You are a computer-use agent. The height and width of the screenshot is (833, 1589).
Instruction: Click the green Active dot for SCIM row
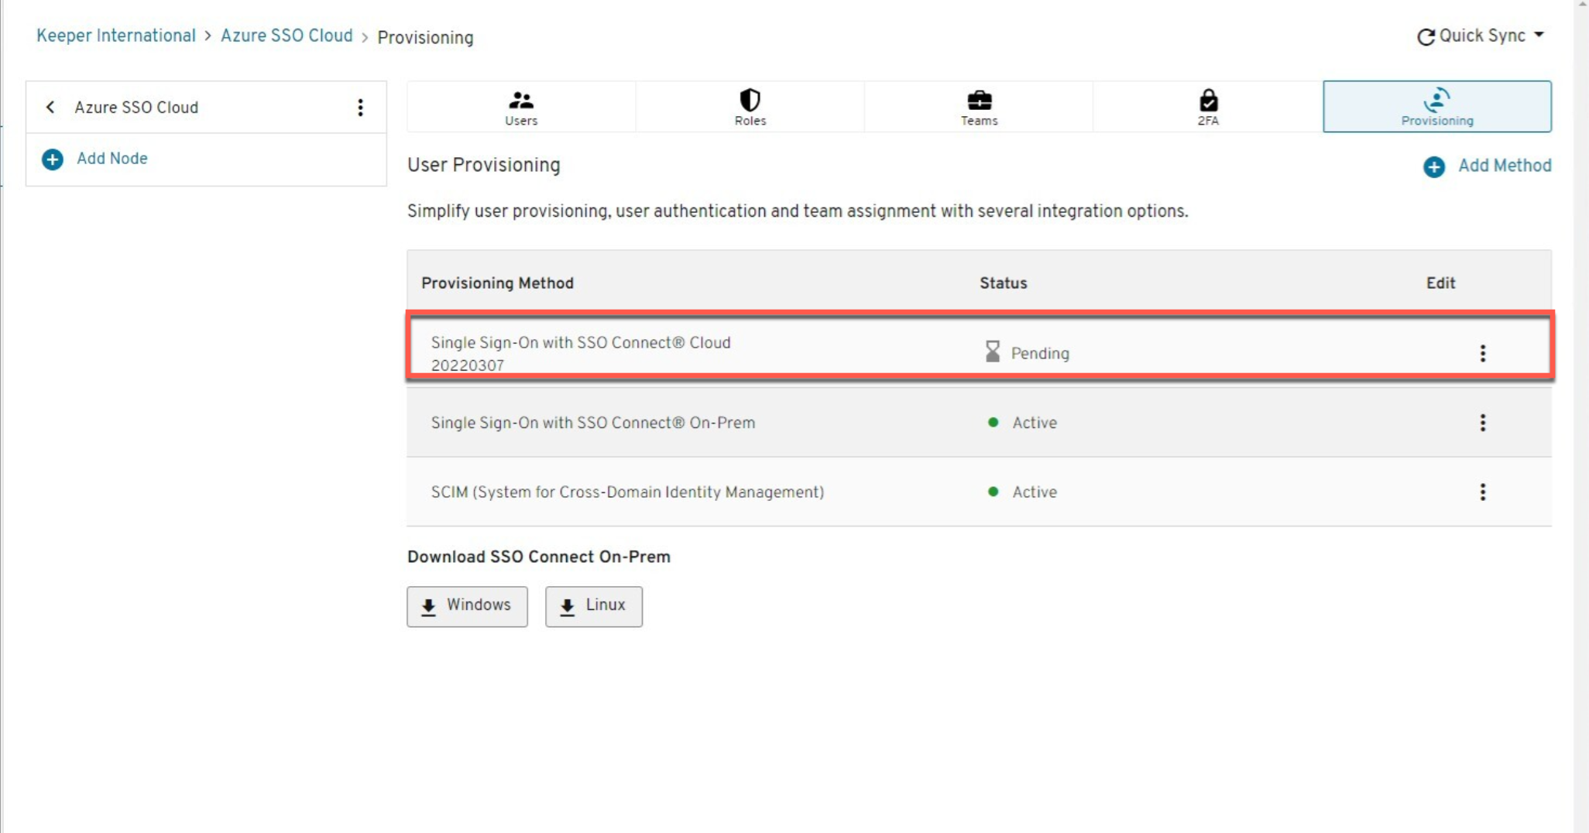click(993, 492)
